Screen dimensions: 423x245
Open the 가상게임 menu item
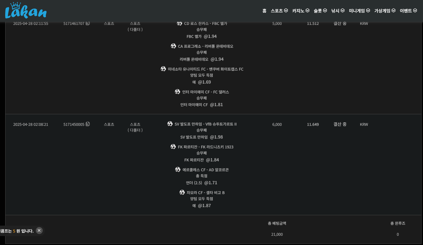385,11
